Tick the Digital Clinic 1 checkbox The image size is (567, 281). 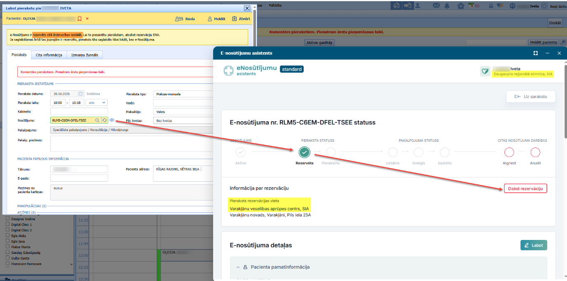(7, 225)
